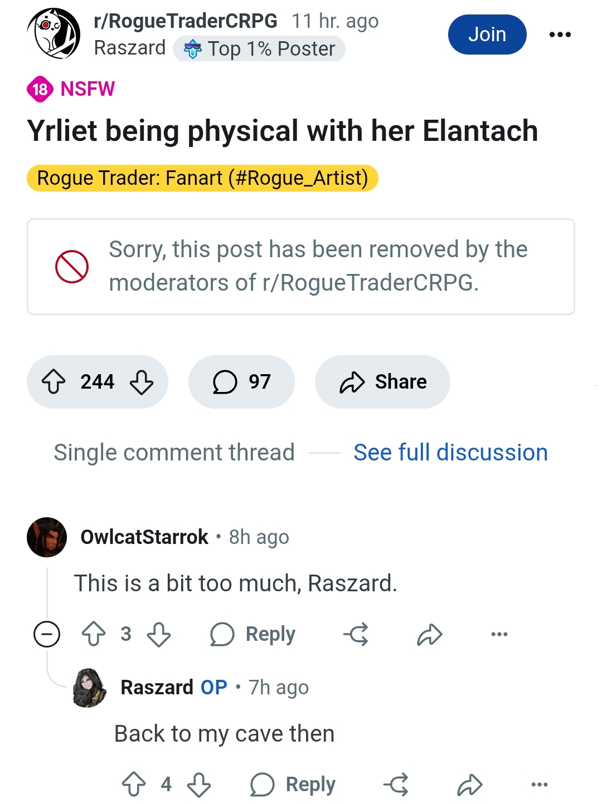The height and width of the screenshot is (804, 602).
Task: Select the Rogue Trader: Fanart flair tag
Action: tap(202, 178)
